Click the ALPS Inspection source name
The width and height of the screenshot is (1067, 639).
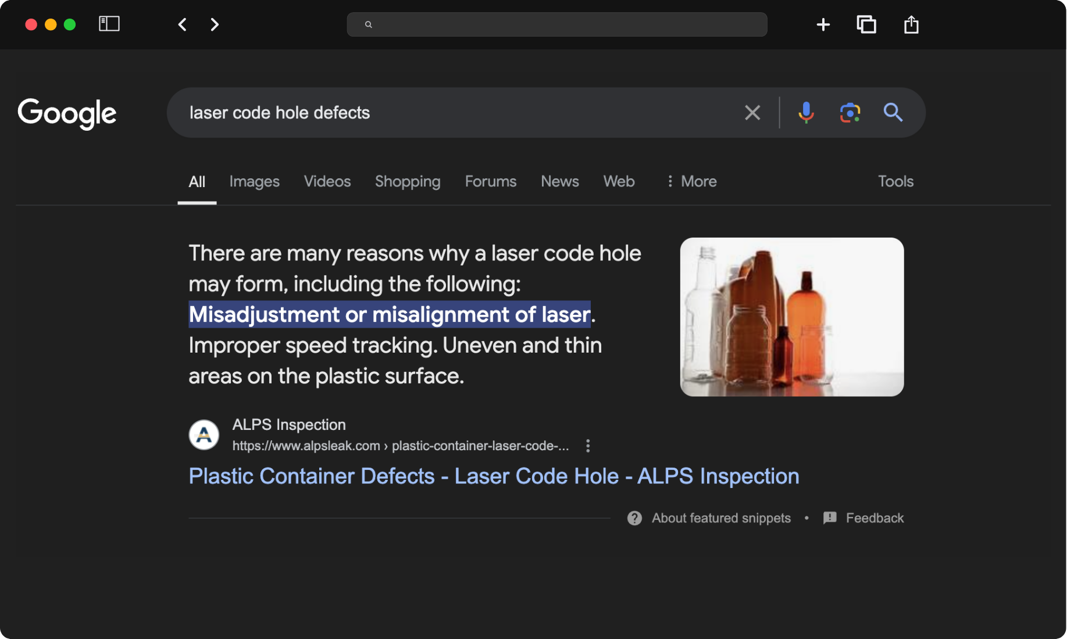pos(289,425)
